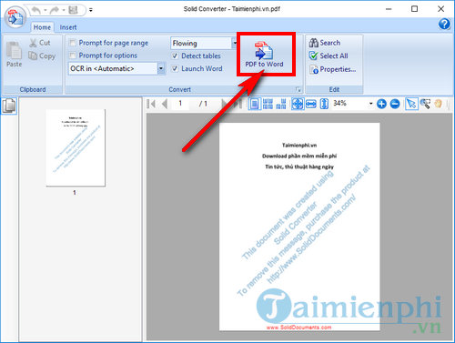This screenshot has width=455, height=343.
Task: Click the page thumbnails panel icon
Action: pos(9,106)
